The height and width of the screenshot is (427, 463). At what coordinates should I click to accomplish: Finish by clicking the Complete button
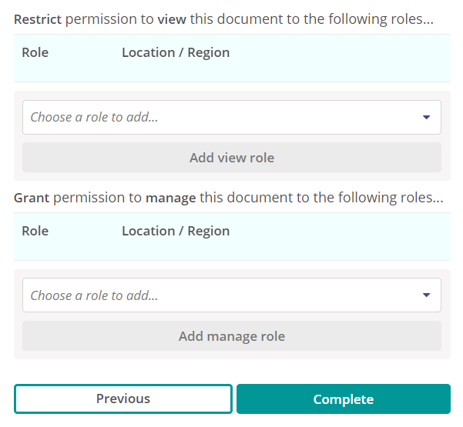click(344, 399)
